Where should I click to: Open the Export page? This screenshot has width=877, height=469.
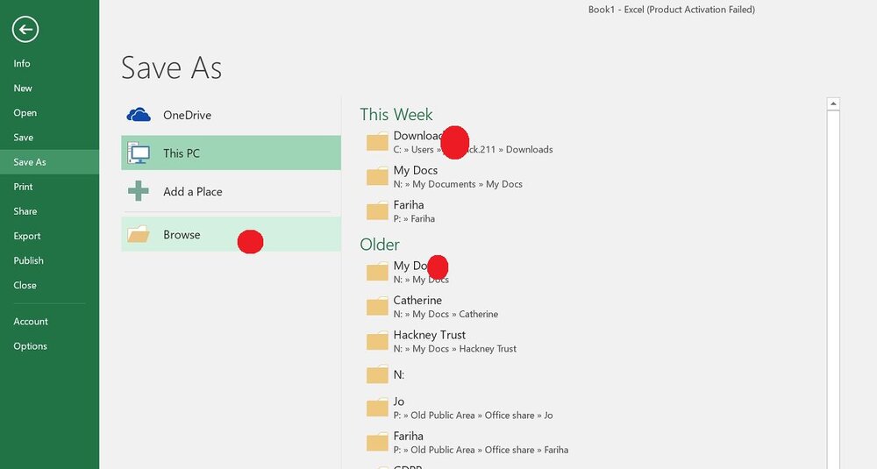click(x=49, y=236)
